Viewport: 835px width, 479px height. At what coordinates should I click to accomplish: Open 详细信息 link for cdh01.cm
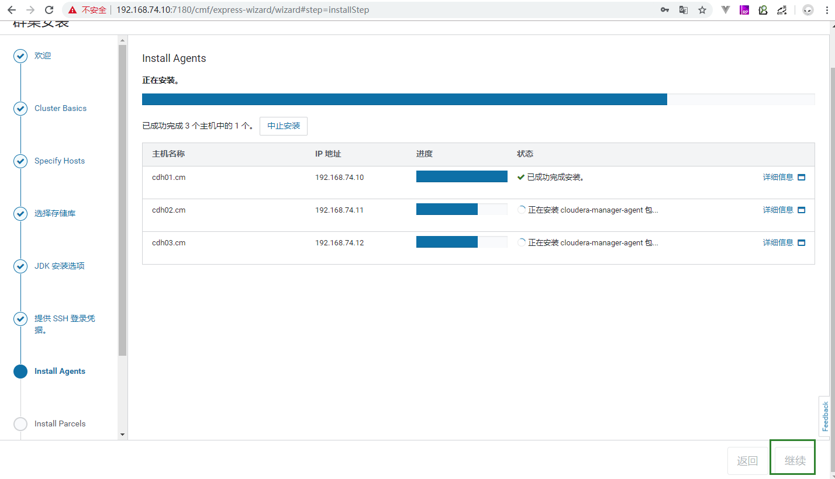click(x=778, y=177)
